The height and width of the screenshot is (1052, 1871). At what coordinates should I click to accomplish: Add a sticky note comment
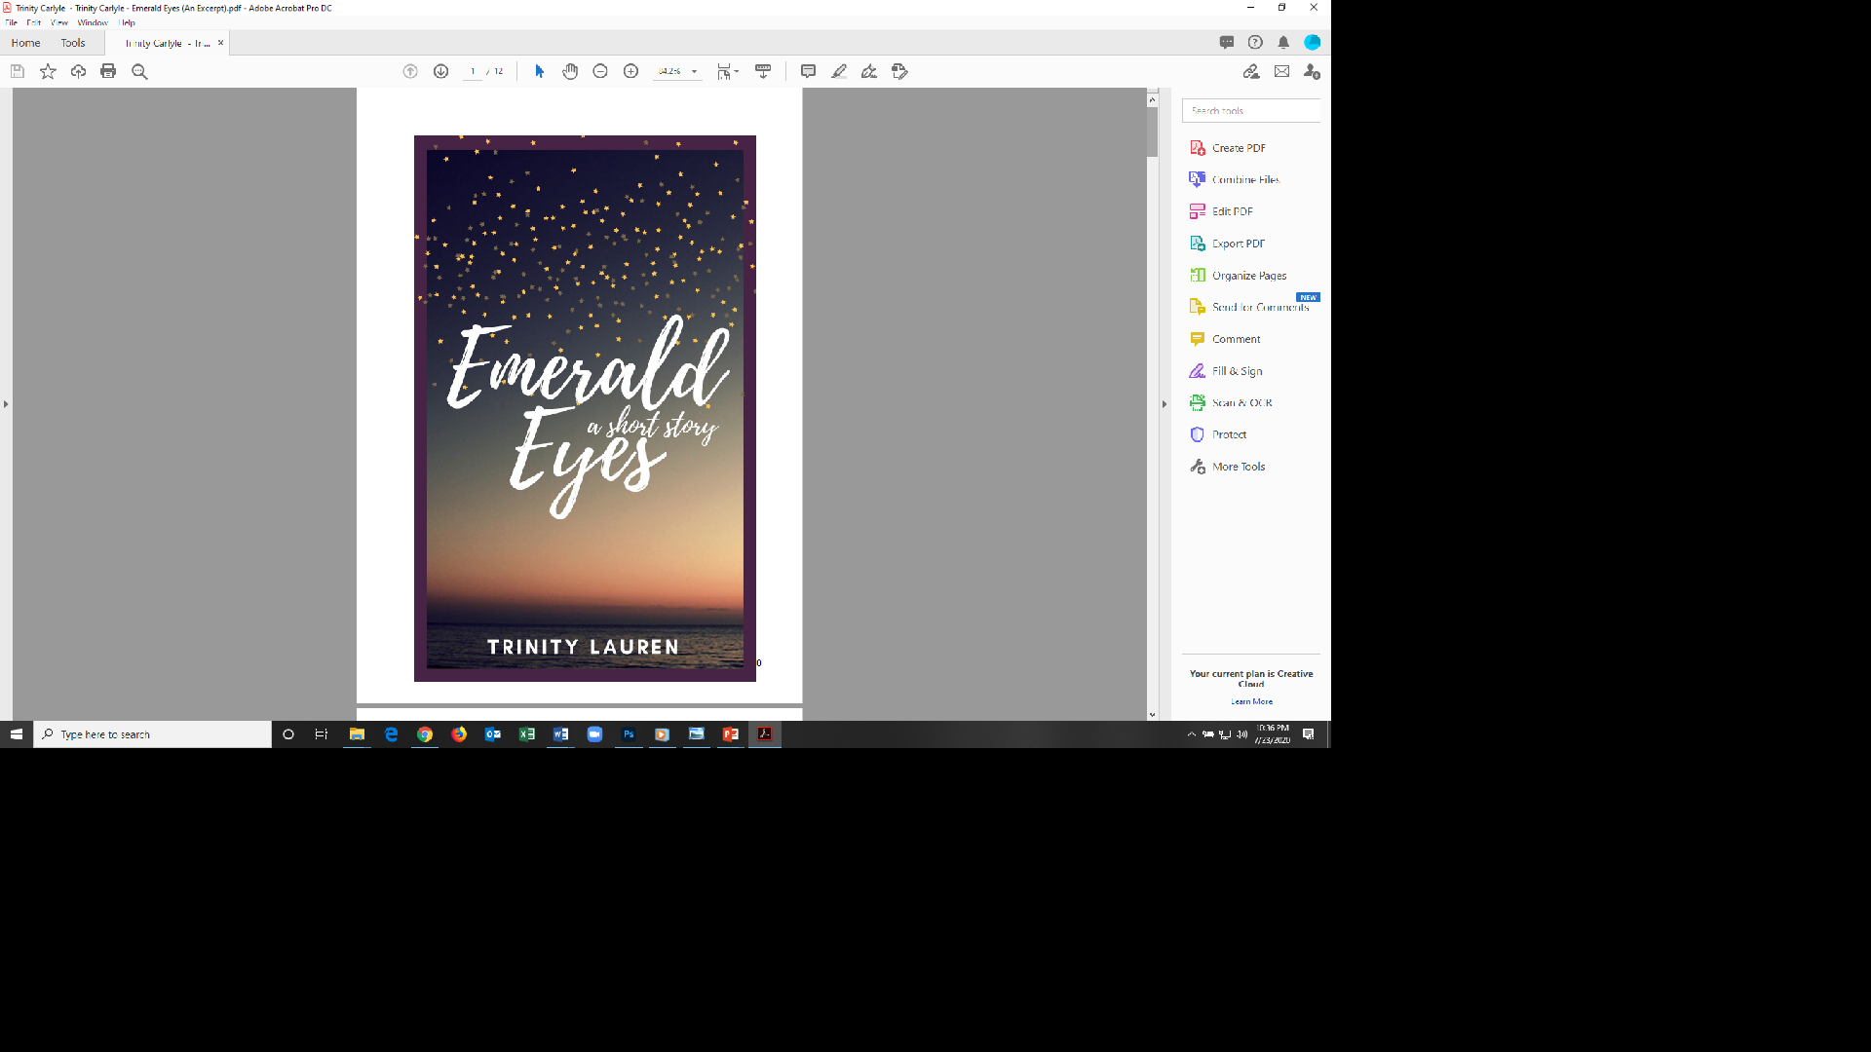808,71
